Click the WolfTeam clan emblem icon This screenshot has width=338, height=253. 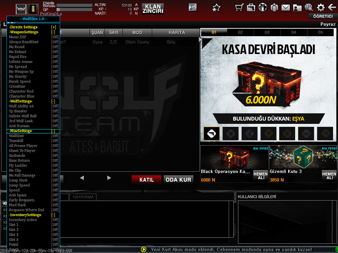pos(21,9)
